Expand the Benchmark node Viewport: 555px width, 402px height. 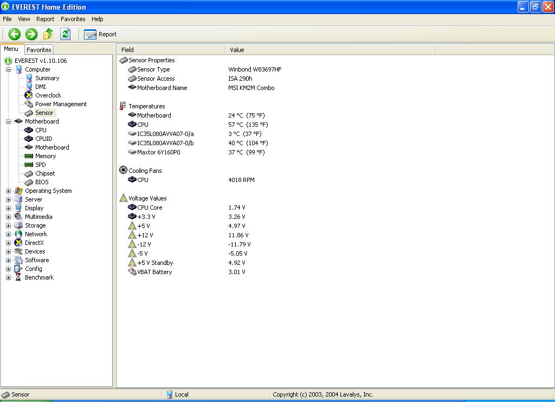click(8, 278)
